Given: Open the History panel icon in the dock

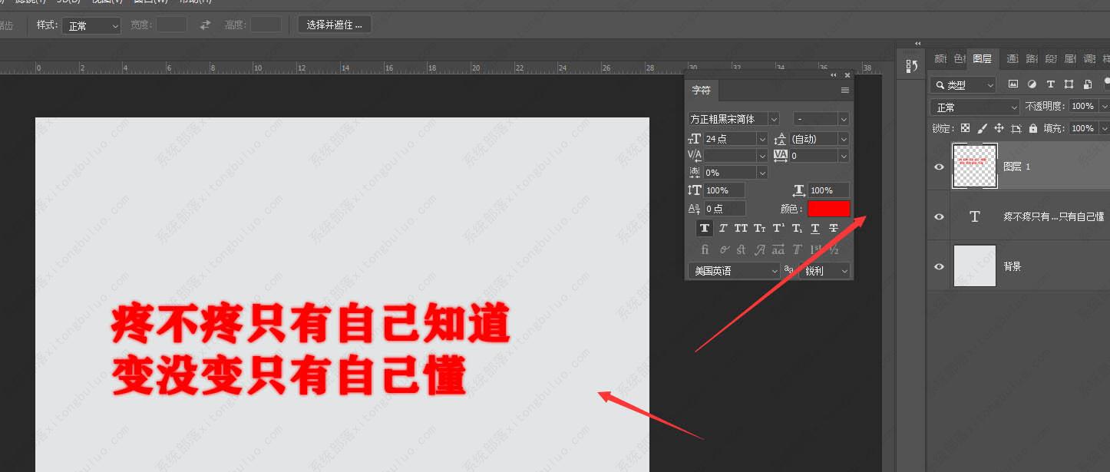Looking at the screenshot, I should 912,66.
